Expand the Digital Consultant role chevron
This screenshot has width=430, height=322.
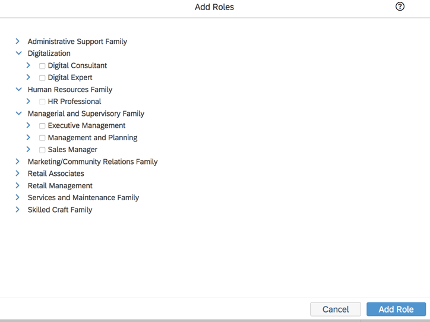(x=29, y=65)
